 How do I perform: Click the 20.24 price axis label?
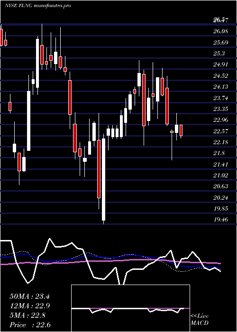point(221,197)
